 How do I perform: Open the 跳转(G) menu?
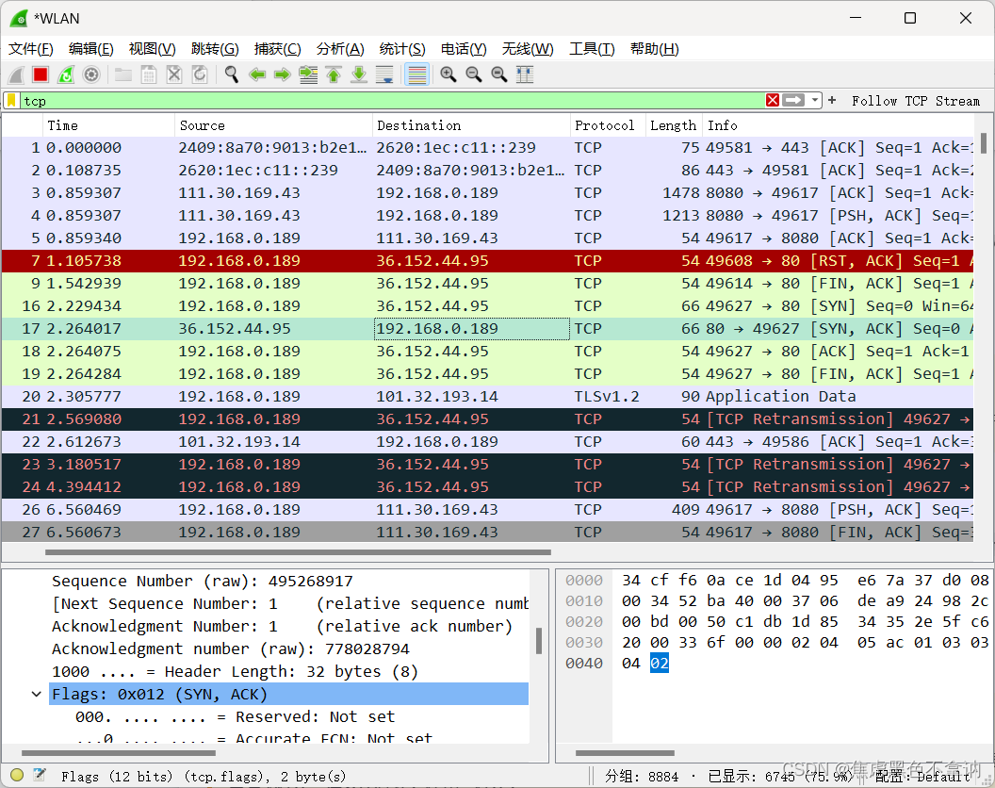(215, 49)
